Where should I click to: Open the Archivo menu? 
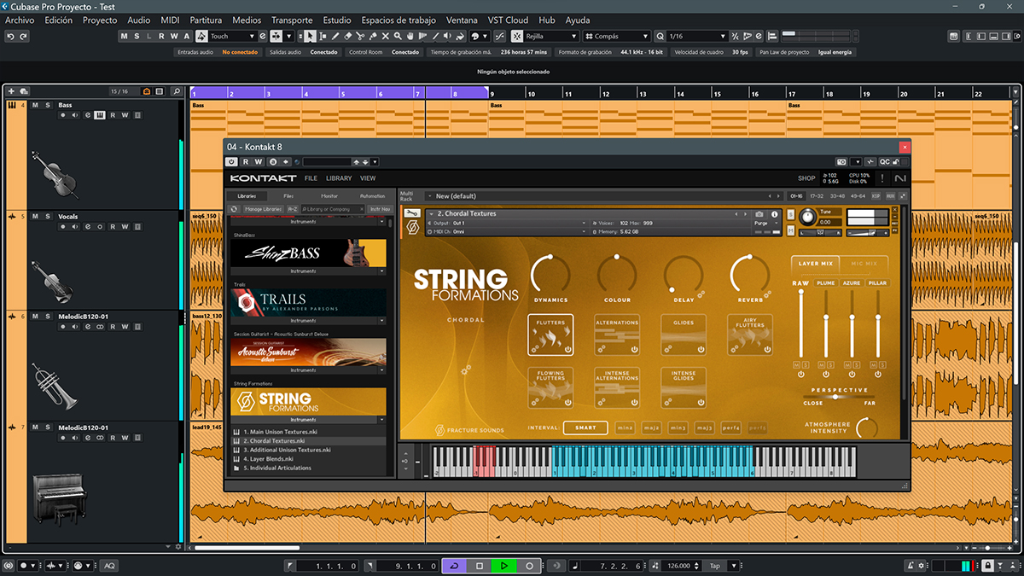click(x=20, y=20)
